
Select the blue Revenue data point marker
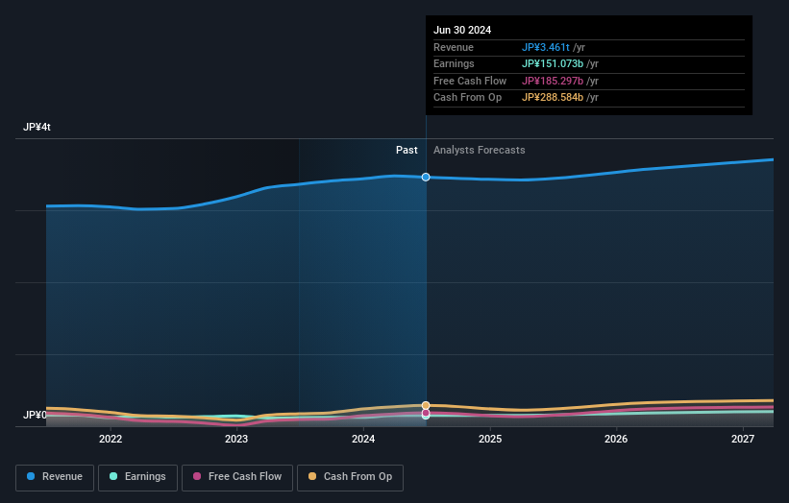point(426,177)
